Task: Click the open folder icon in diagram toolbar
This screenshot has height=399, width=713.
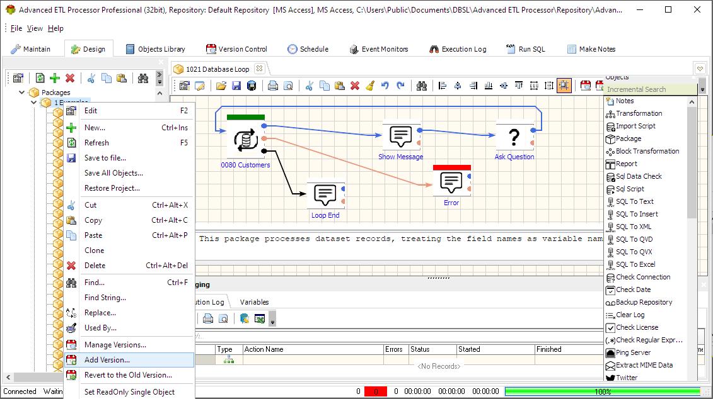Action: pyautogui.click(x=221, y=86)
